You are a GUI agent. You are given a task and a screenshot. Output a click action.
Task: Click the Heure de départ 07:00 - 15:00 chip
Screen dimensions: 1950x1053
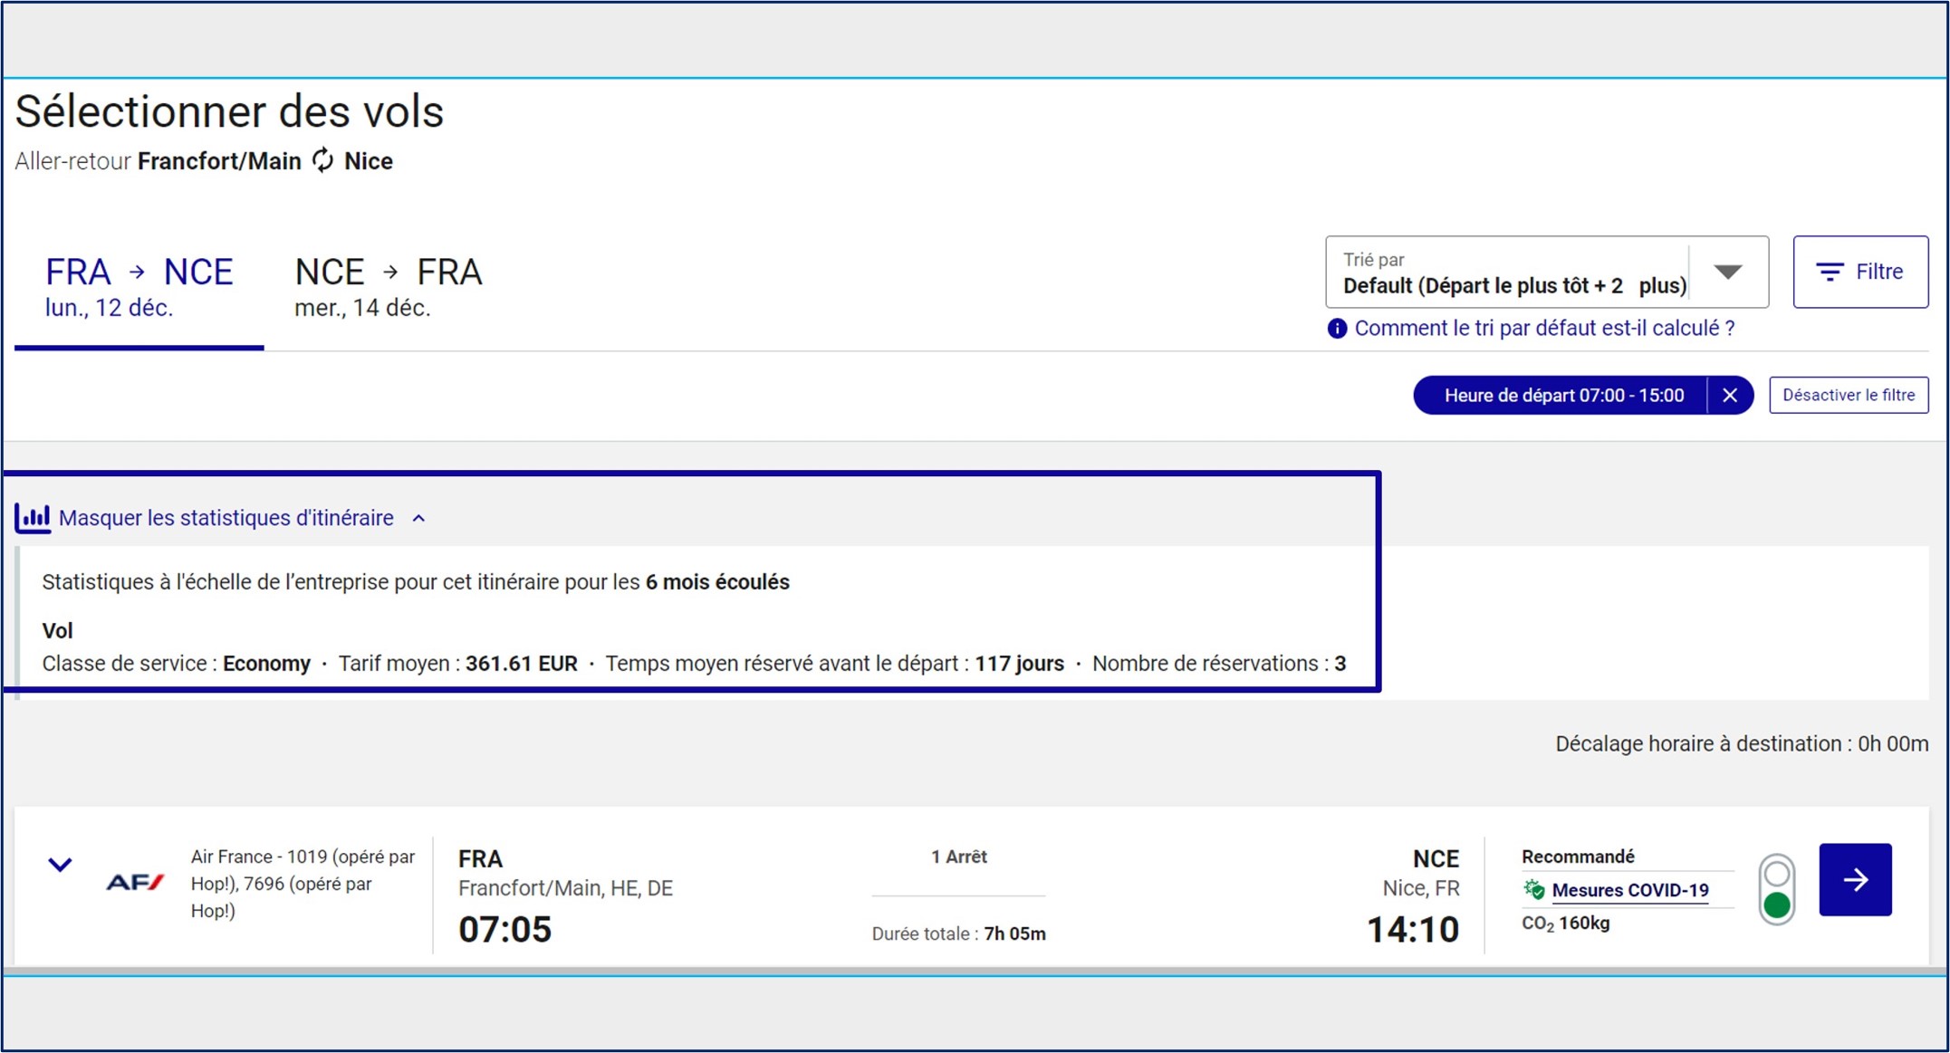click(1562, 396)
